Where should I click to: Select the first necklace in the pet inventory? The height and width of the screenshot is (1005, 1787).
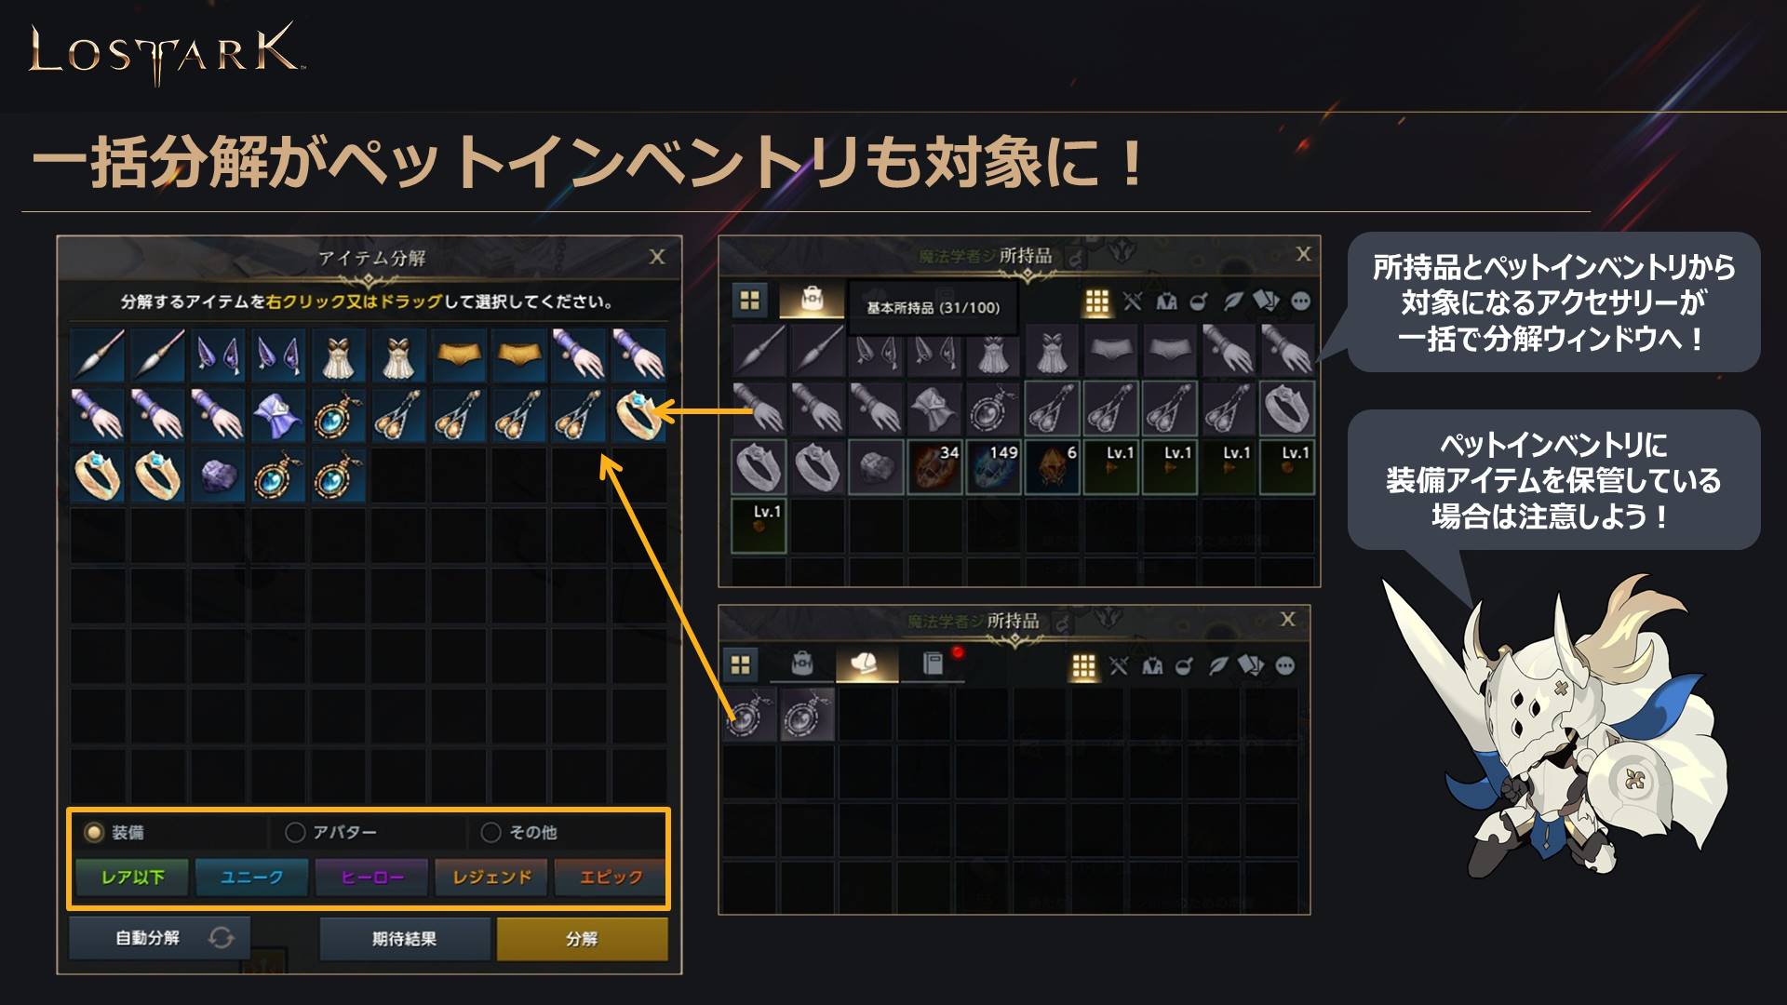pyautogui.click(x=749, y=717)
